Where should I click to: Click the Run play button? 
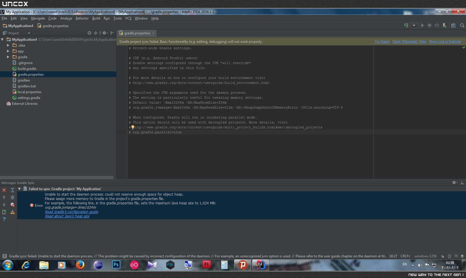click(422, 26)
